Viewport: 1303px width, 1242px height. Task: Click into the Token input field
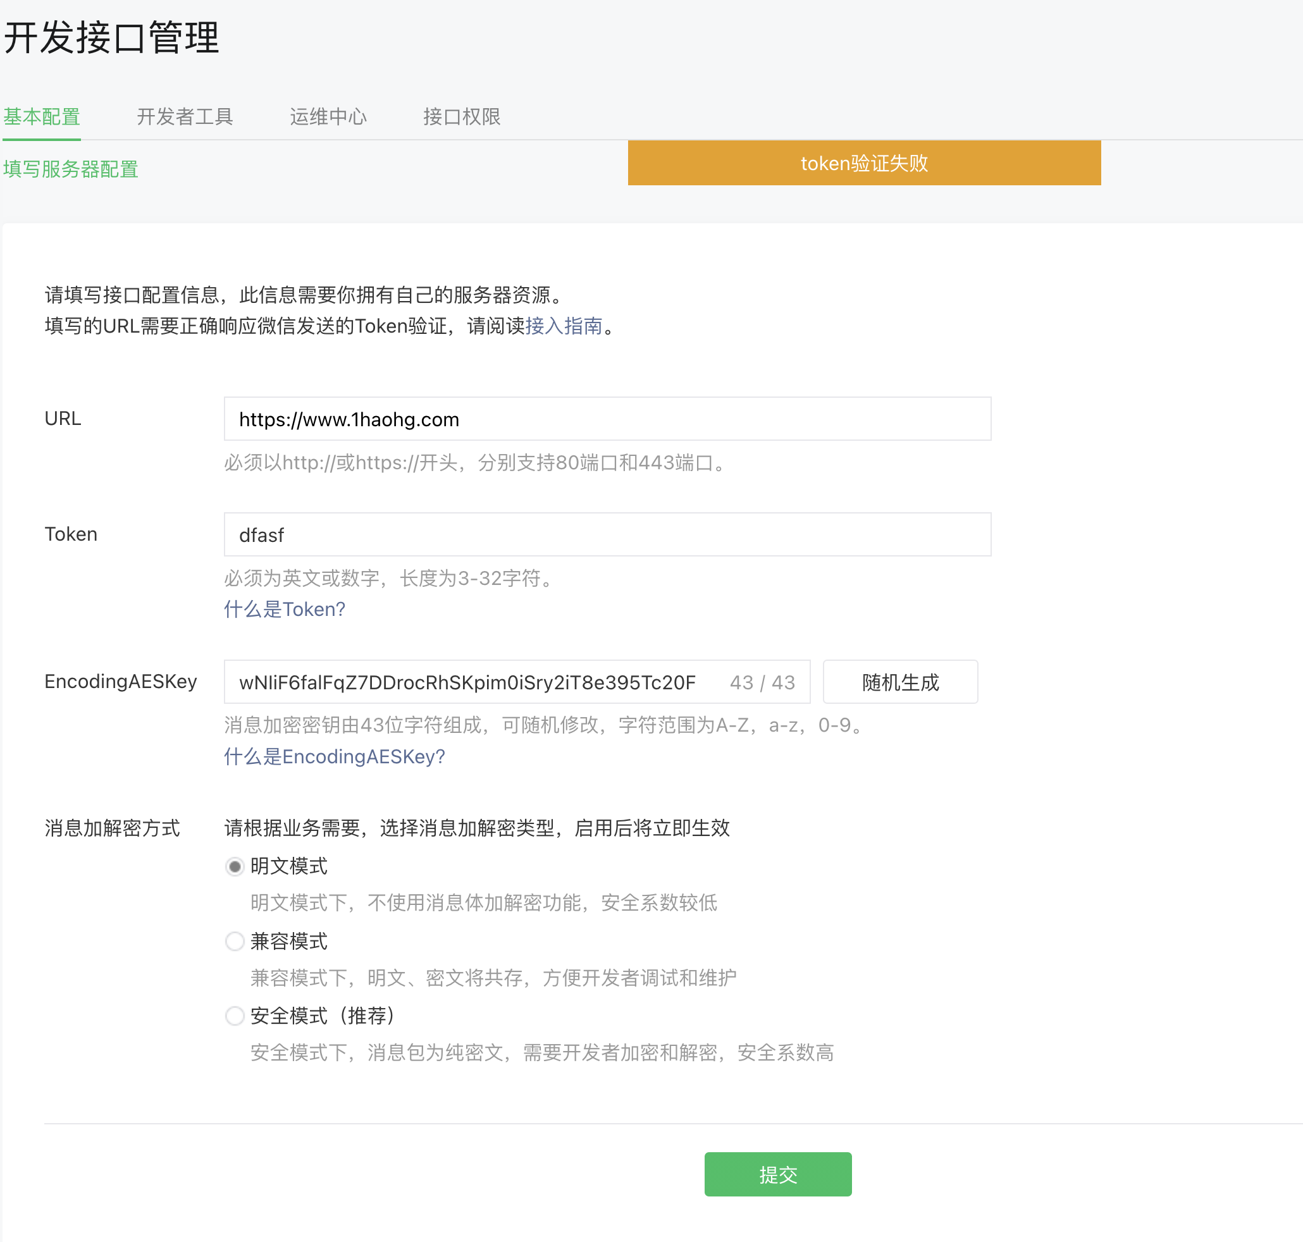click(x=607, y=534)
